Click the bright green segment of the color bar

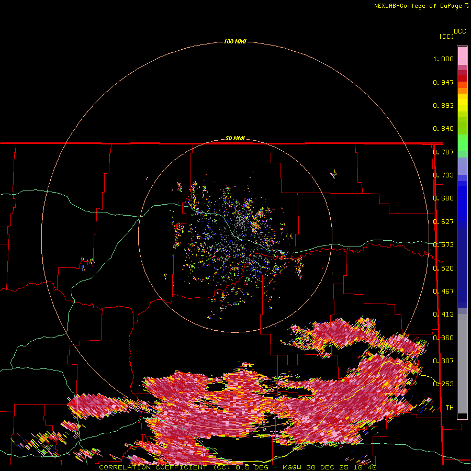[462, 143]
